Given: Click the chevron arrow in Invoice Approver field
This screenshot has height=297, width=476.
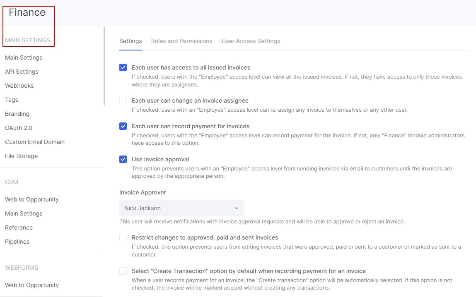Looking at the screenshot, I should (x=237, y=208).
